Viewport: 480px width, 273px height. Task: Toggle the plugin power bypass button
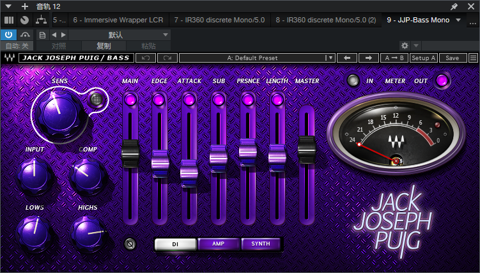(8, 35)
